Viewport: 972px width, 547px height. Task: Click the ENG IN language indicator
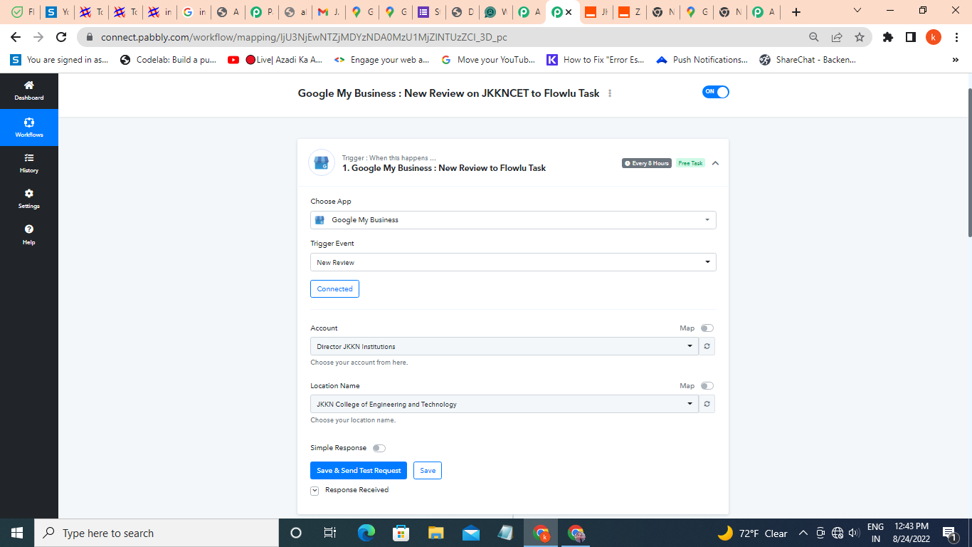[875, 533]
